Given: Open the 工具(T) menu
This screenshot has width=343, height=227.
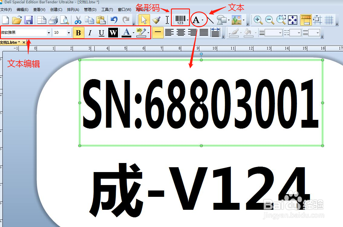Looking at the screenshot, I should tap(107, 10).
